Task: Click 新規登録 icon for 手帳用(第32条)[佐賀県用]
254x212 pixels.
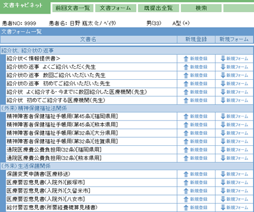Action: click(x=186, y=141)
